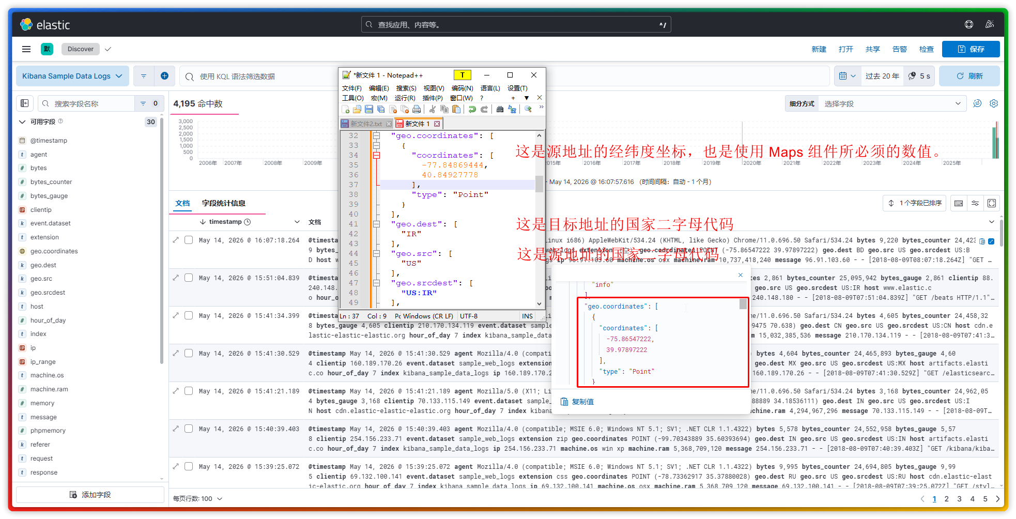Toggle the Notepad++ always-on-top T button
This screenshot has width=1016, height=519.
(463, 75)
